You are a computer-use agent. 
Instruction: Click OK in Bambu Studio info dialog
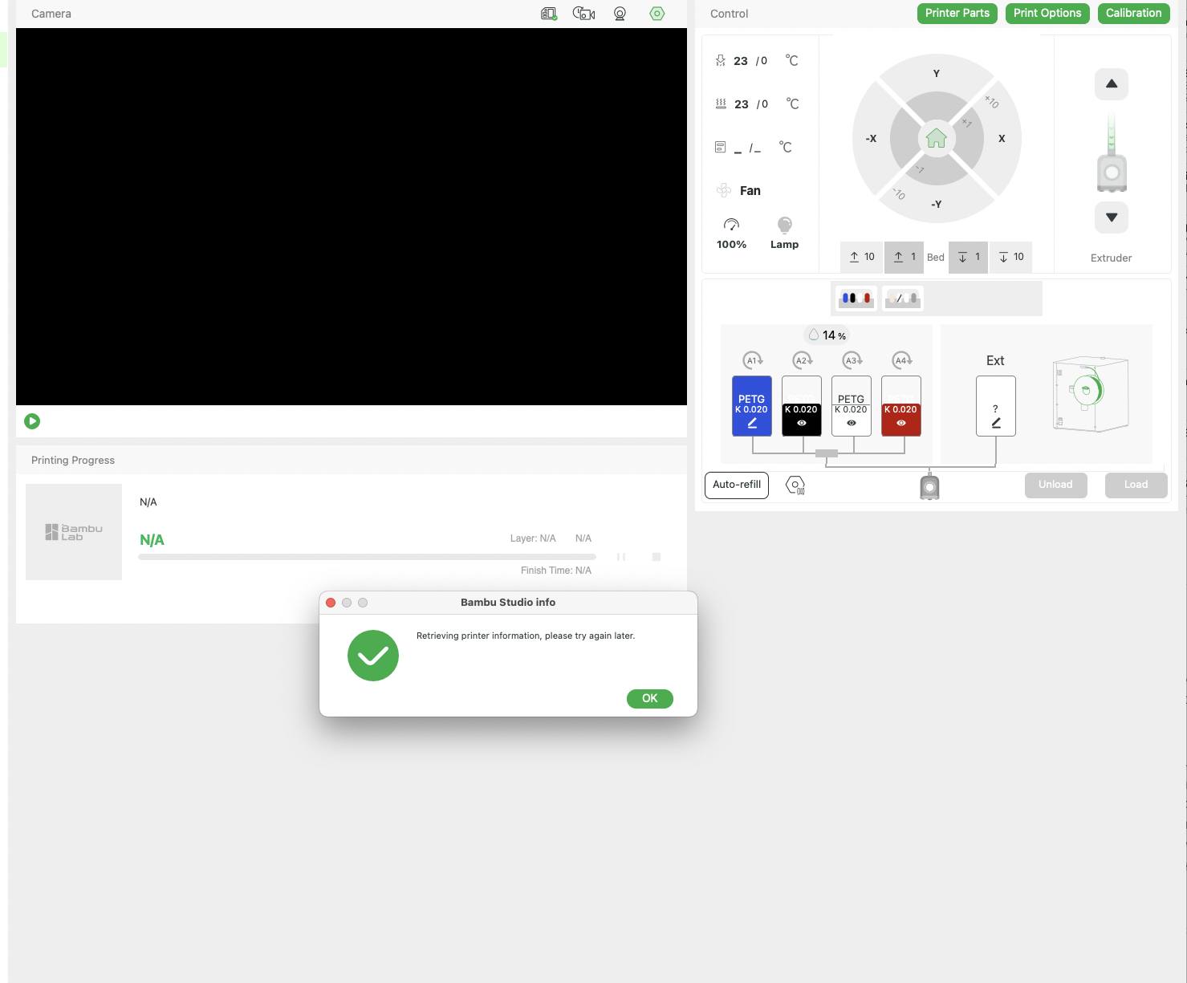click(x=649, y=699)
